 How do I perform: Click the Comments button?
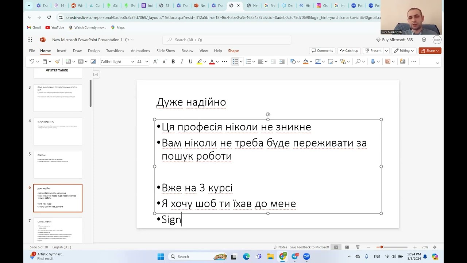[322, 51]
